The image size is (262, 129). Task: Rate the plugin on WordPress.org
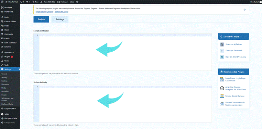(x=236, y=57)
